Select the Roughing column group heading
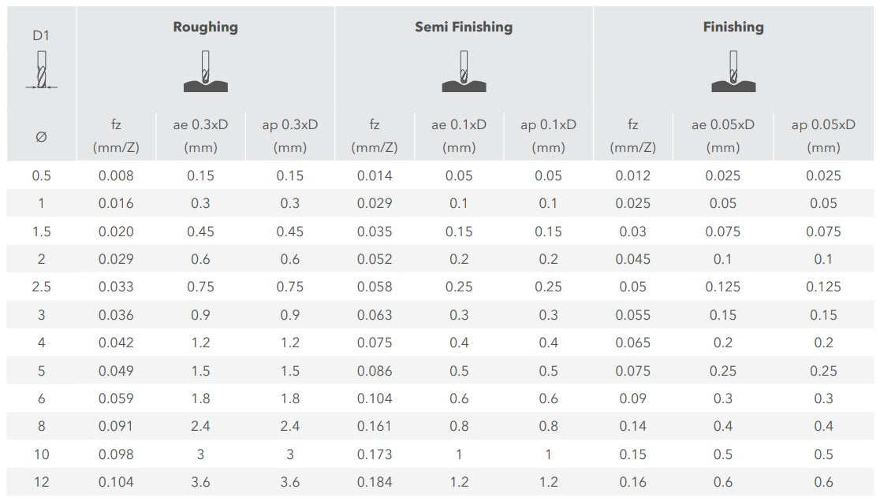The width and height of the screenshot is (880, 504). click(205, 27)
